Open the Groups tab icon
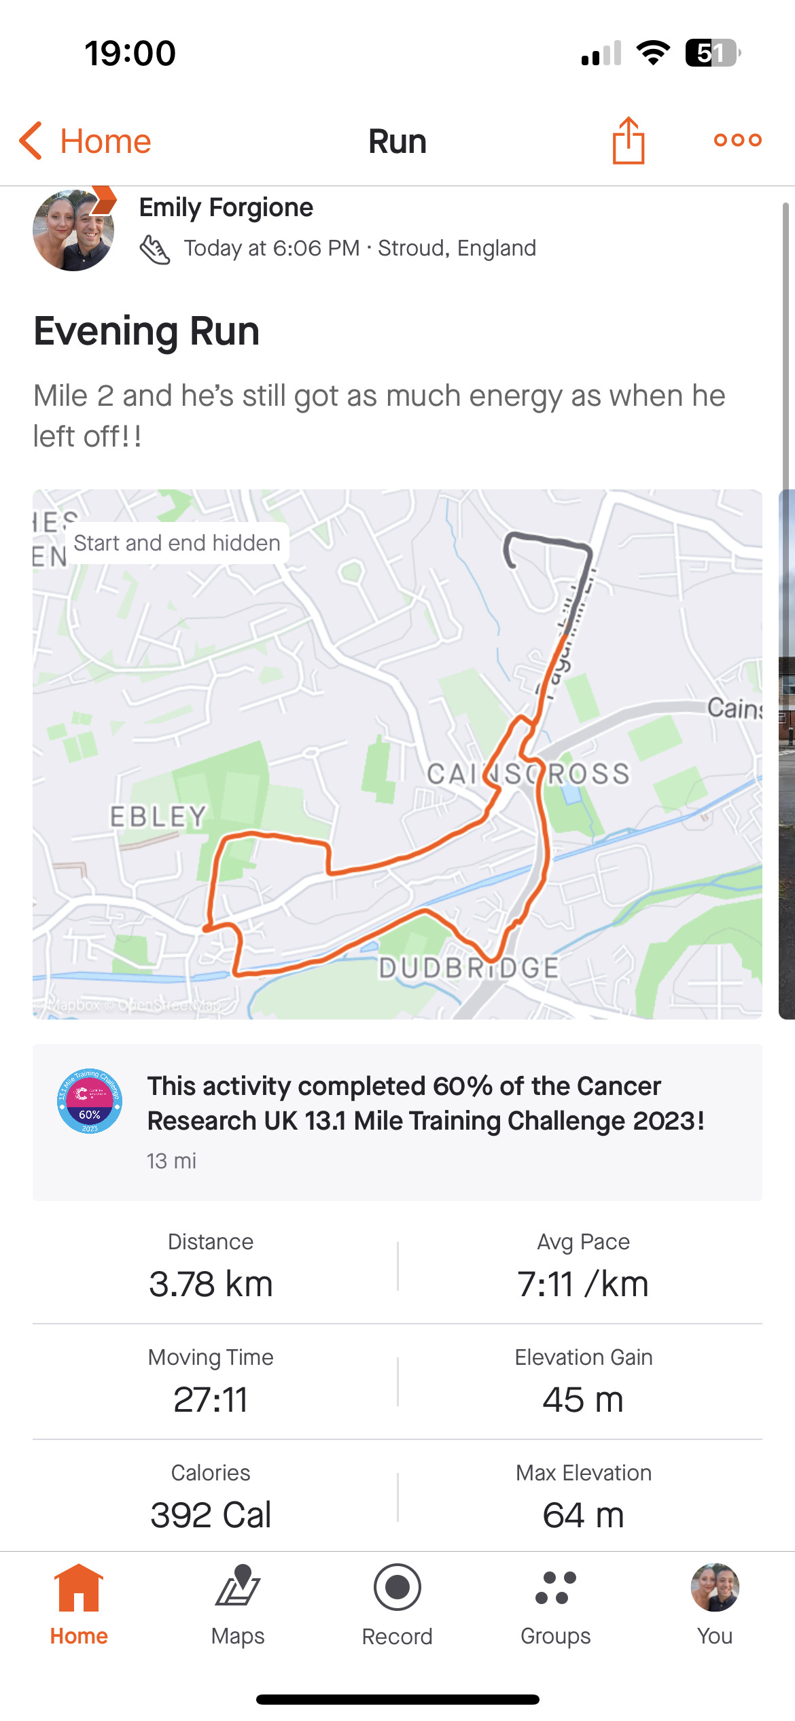The width and height of the screenshot is (795, 1721). click(556, 1588)
